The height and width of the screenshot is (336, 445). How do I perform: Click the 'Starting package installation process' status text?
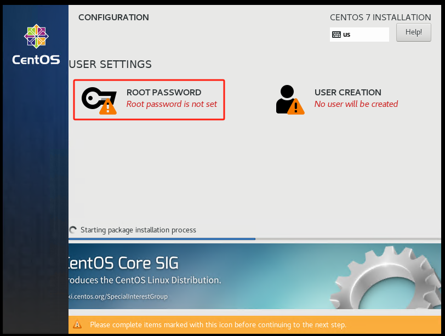138,230
